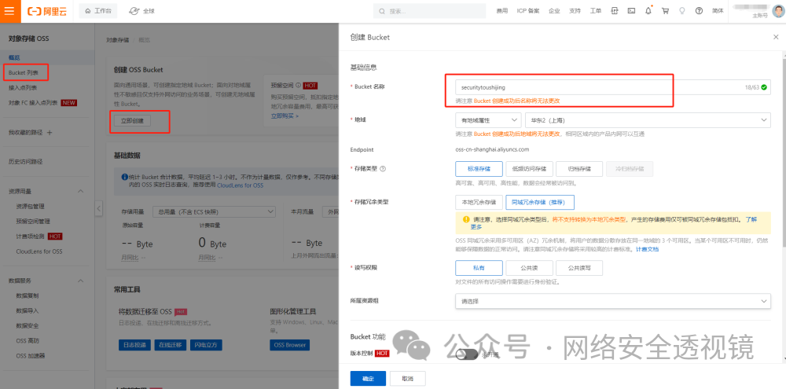Image resolution: width=786 pixels, height=389 pixels.
Task: Open 接入点列表 in sidebar
Action: pyautogui.click(x=22, y=88)
